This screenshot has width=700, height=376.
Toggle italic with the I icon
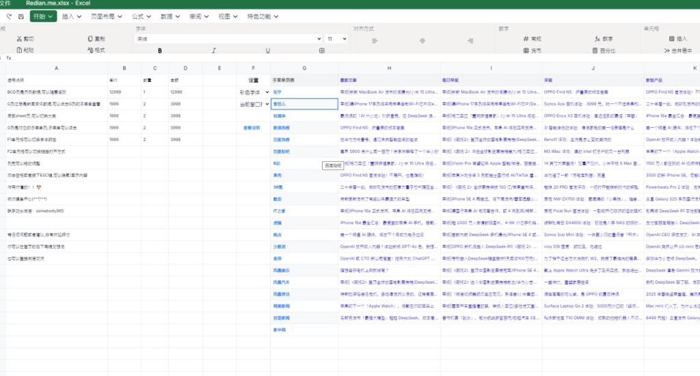pos(214,51)
